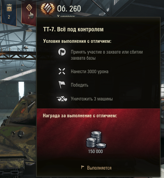Screen dimensions: 164x178
Task: Click the number 2 on blue banner
Action: 9,17
